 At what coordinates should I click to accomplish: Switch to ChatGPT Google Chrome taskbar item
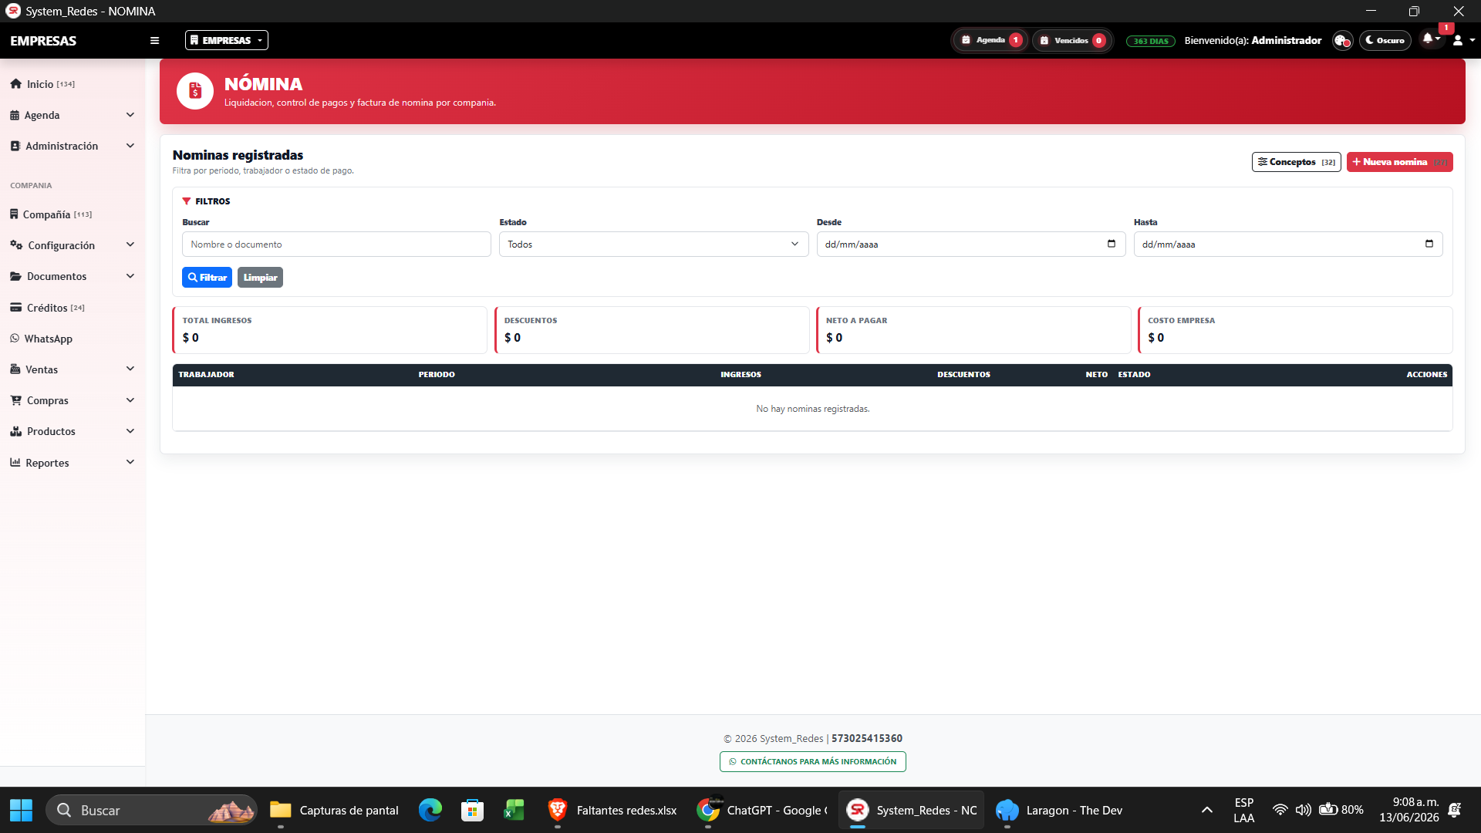(761, 811)
